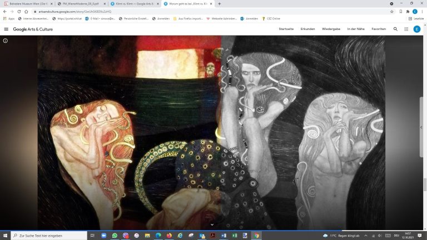Click the address bar URL
The width and height of the screenshot is (427, 240).
[75, 12]
